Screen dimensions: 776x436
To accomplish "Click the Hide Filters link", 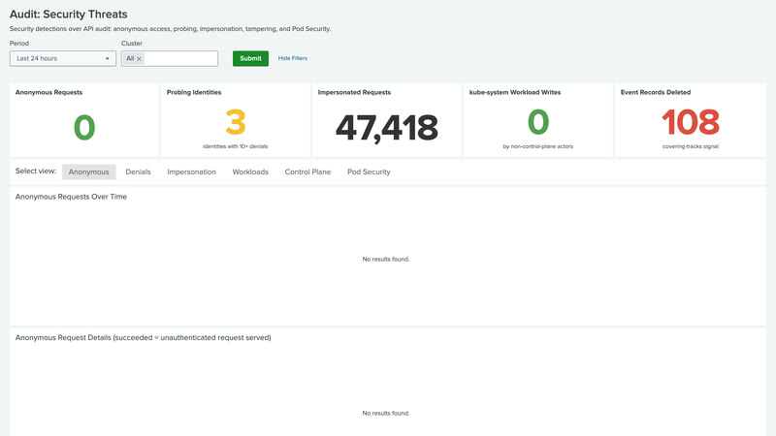I will 293,58.
